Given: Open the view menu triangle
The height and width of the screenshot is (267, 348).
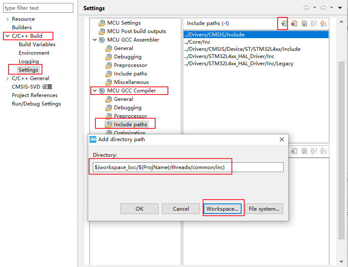Looking at the screenshot, I should click(340, 7).
